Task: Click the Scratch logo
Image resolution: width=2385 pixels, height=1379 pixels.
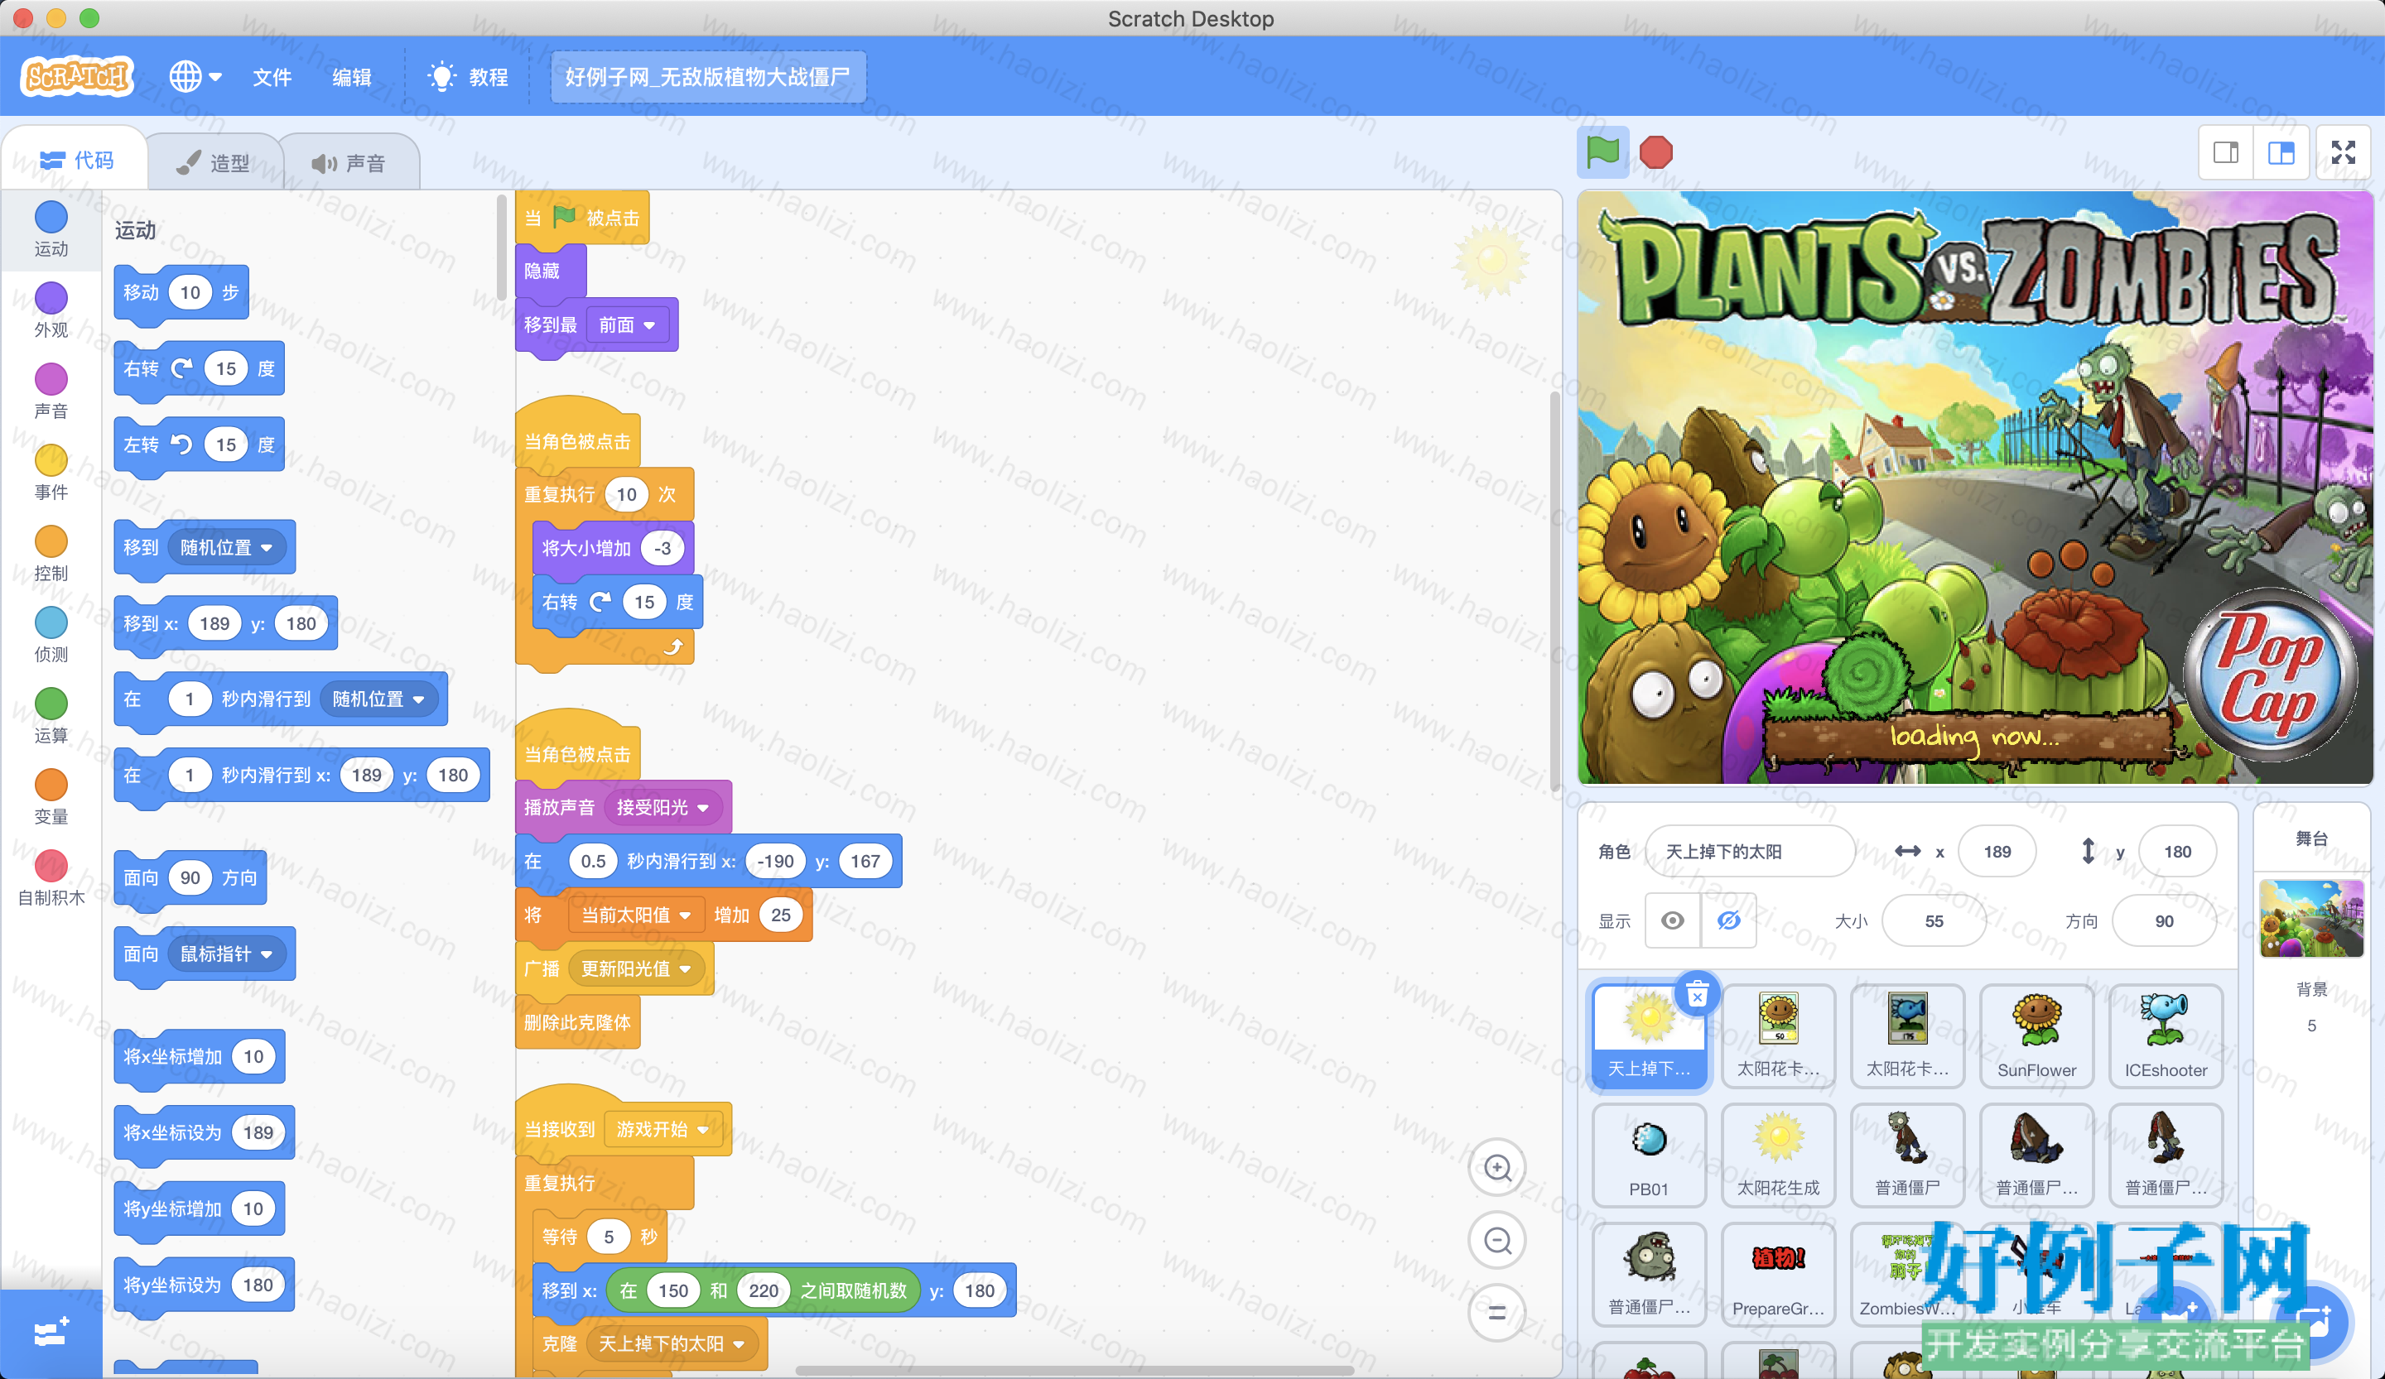Action: pos(78,75)
